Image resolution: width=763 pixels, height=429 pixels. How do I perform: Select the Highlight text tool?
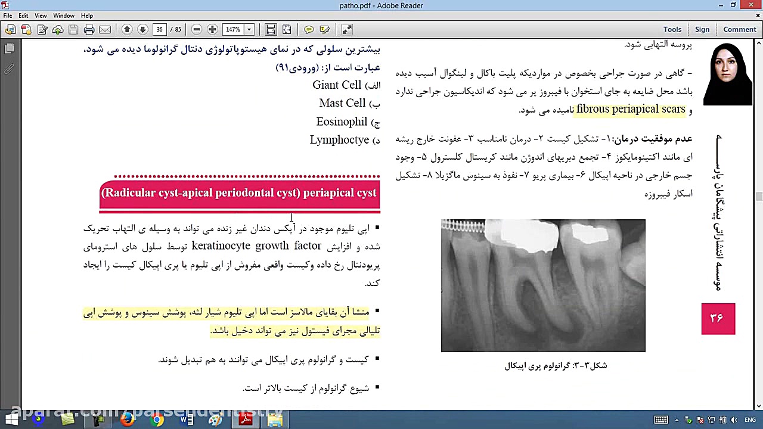[324, 29]
